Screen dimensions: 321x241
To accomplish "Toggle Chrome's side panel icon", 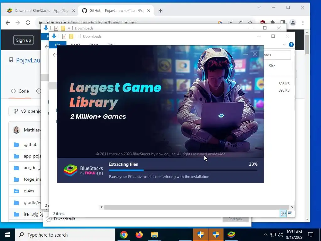I will coord(283,22).
